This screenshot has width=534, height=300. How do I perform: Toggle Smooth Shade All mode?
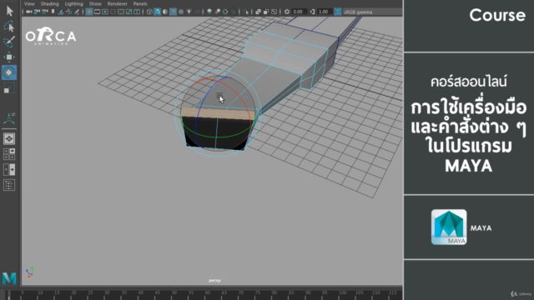click(158, 12)
